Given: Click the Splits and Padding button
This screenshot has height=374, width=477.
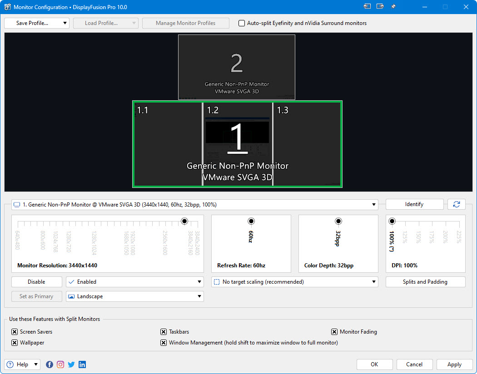Looking at the screenshot, I should pos(425,282).
